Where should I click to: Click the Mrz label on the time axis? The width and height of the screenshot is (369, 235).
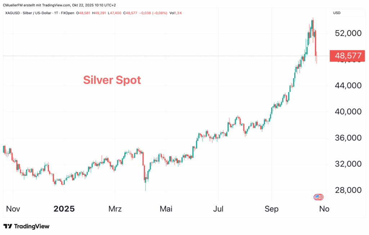click(x=115, y=209)
